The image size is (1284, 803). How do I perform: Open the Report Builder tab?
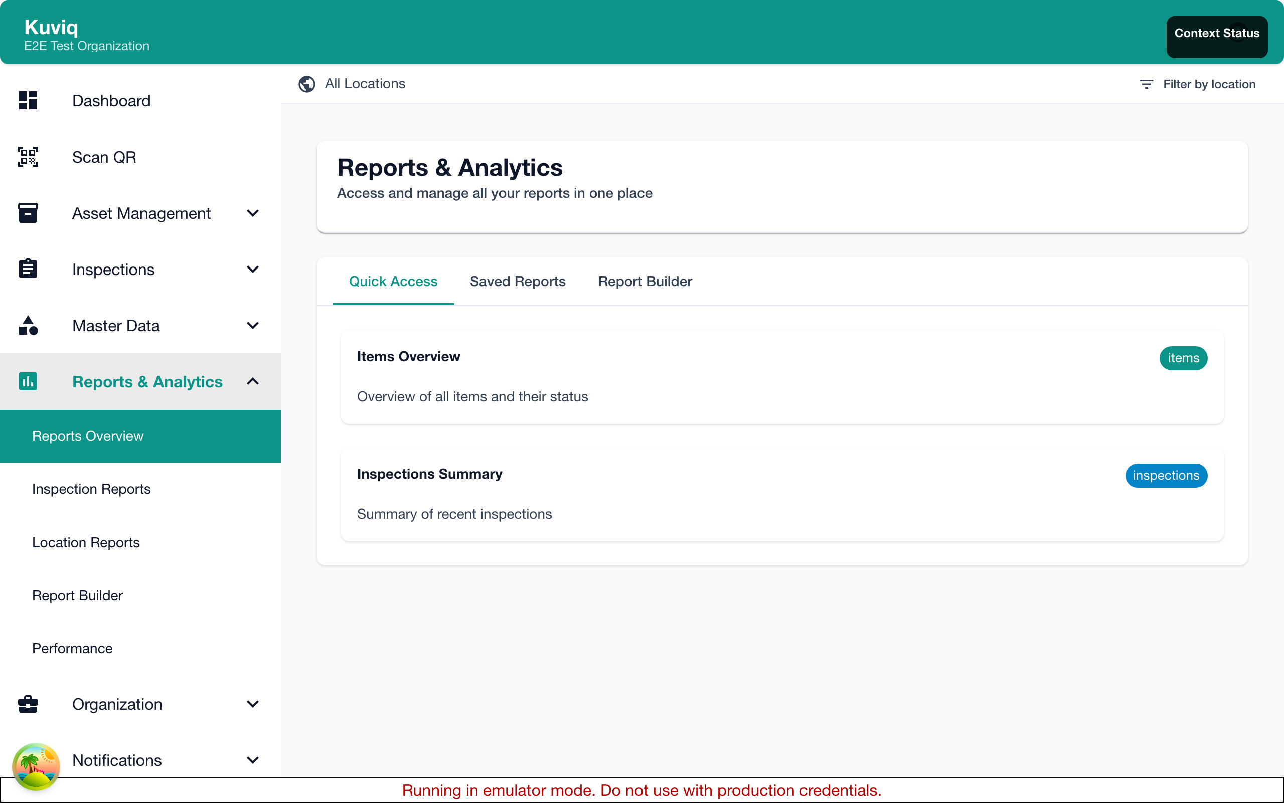click(645, 281)
